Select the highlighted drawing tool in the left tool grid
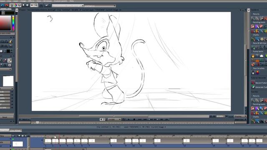 (x=10, y=60)
